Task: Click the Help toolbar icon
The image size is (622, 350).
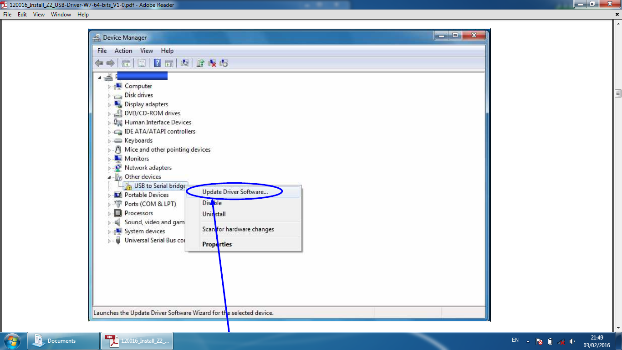Action: 157,63
